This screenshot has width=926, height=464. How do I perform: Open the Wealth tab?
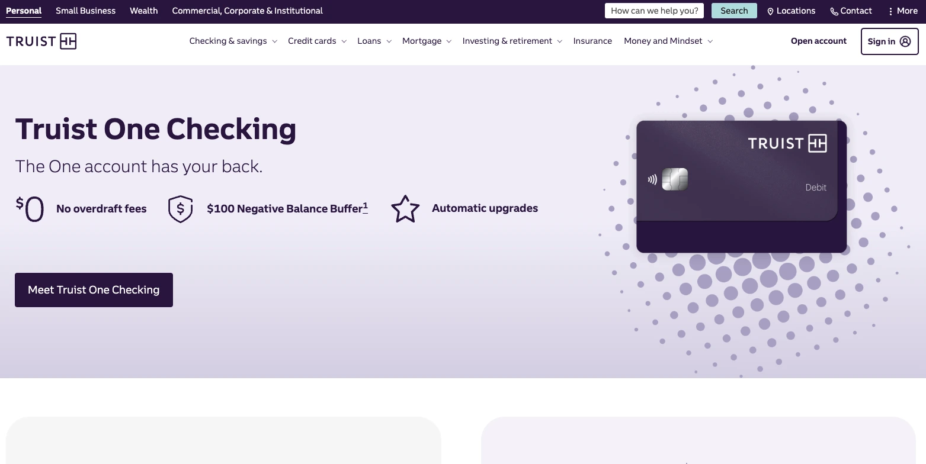(x=144, y=11)
